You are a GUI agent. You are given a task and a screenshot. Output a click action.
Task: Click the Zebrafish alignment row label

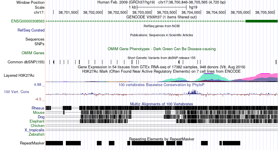[37, 135]
